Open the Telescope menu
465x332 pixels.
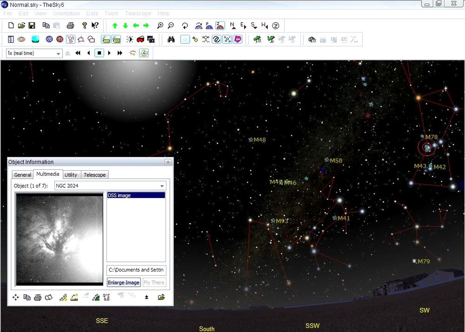[x=138, y=13]
